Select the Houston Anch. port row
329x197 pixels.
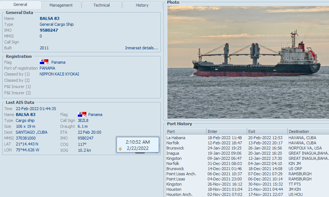click(x=247, y=194)
